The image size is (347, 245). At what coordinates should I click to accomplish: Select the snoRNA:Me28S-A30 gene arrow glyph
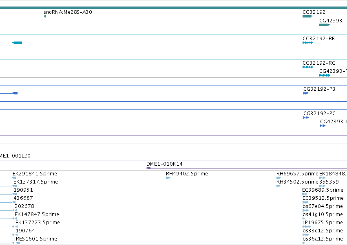[x=45, y=16]
